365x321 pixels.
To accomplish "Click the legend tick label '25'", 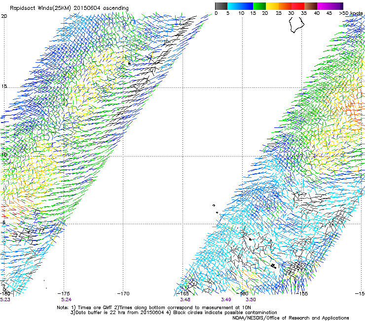I will pyautogui.click(x=279, y=13).
